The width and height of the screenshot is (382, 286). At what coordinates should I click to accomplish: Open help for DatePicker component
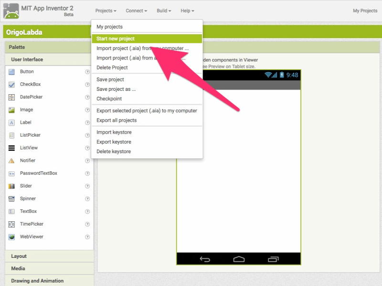coord(87,97)
